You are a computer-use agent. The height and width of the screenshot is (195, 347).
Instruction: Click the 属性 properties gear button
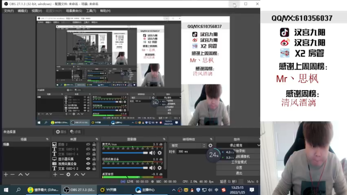61,132
